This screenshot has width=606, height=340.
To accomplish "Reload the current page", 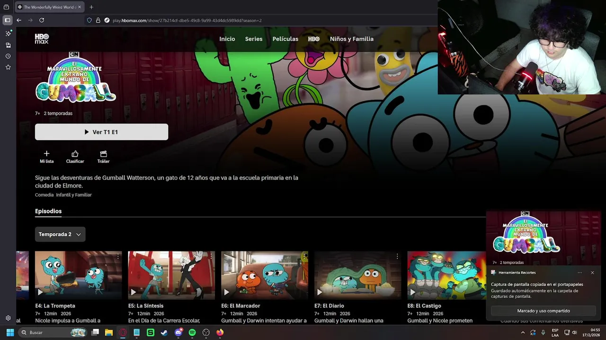I will (42, 20).
